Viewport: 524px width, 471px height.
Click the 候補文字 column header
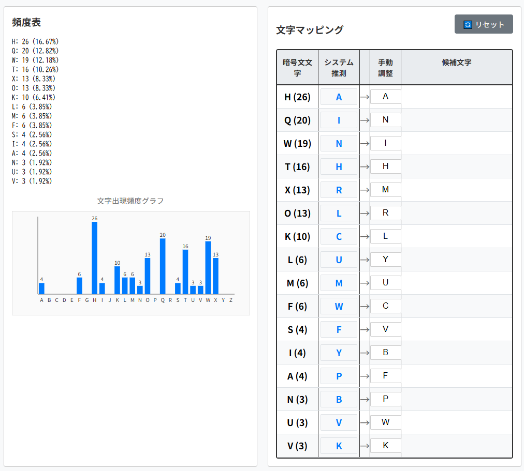click(456, 63)
